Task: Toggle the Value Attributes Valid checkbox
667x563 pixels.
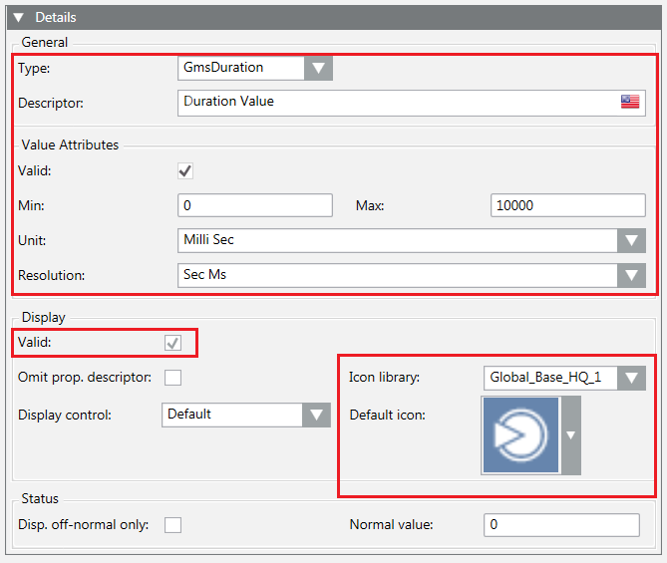Action: point(185,171)
